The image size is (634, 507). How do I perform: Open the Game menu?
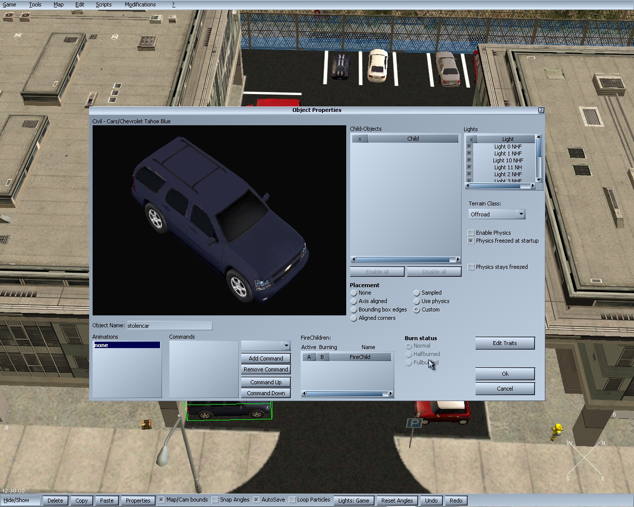click(x=9, y=4)
